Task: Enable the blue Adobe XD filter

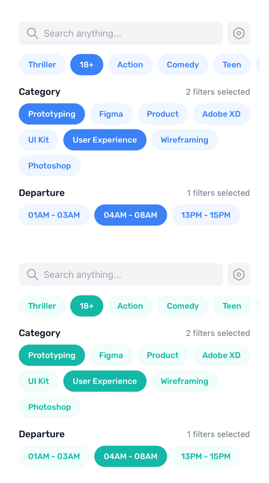Action: tap(221, 114)
